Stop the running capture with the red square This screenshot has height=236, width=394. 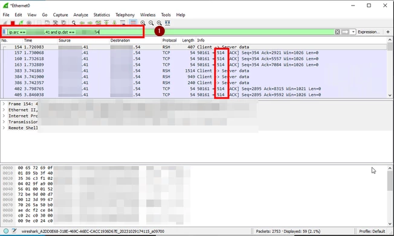[x=13, y=23]
